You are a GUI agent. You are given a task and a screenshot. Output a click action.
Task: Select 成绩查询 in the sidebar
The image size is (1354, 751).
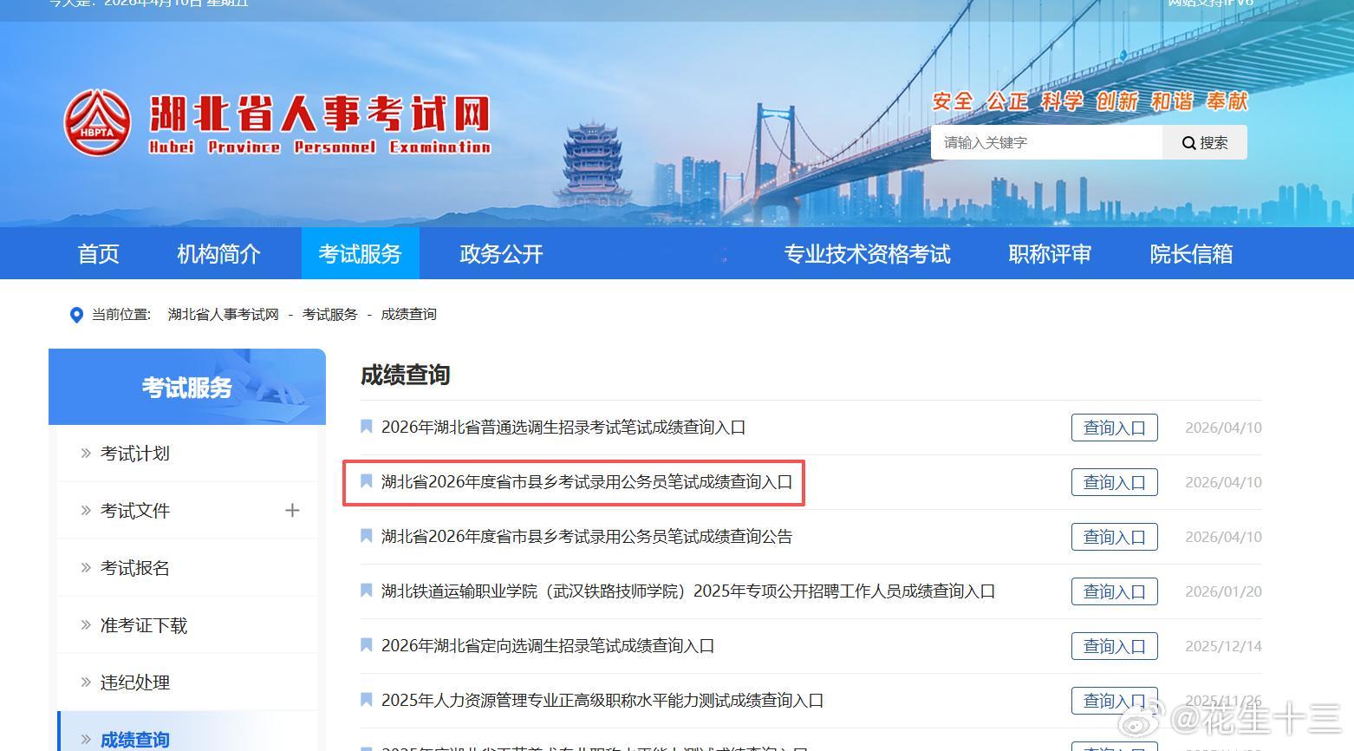click(134, 739)
